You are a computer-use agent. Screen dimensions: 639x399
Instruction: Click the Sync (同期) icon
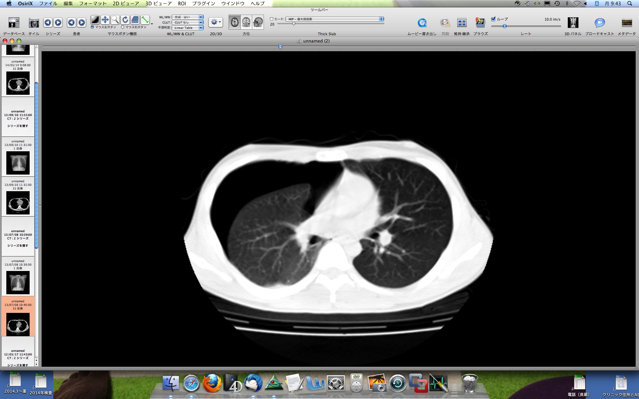(x=445, y=23)
